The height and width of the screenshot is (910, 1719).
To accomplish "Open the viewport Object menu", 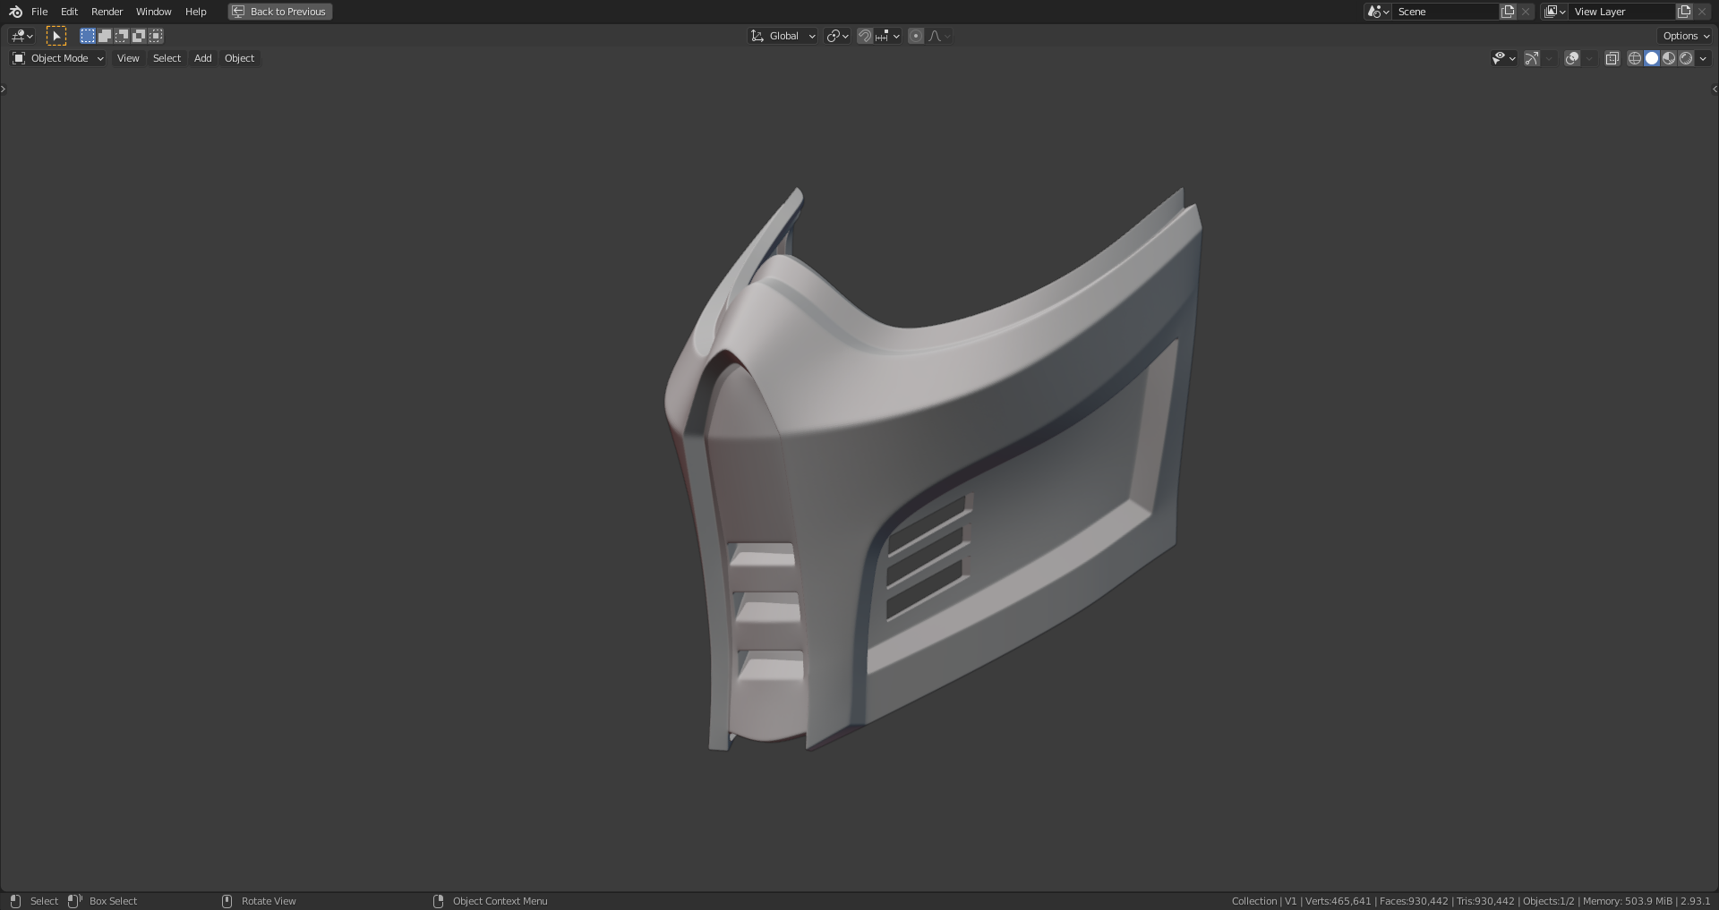I will (239, 58).
